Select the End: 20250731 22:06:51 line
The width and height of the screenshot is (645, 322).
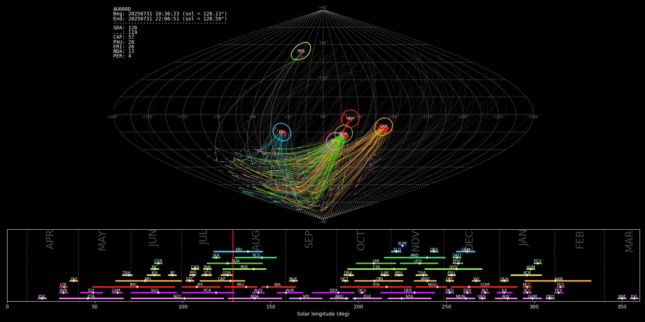tap(170, 19)
